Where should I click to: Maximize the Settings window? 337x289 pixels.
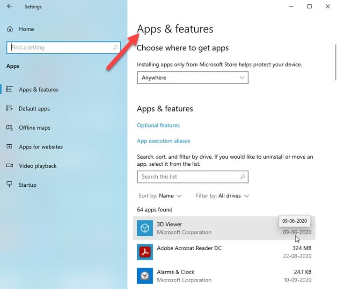coord(309,7)
